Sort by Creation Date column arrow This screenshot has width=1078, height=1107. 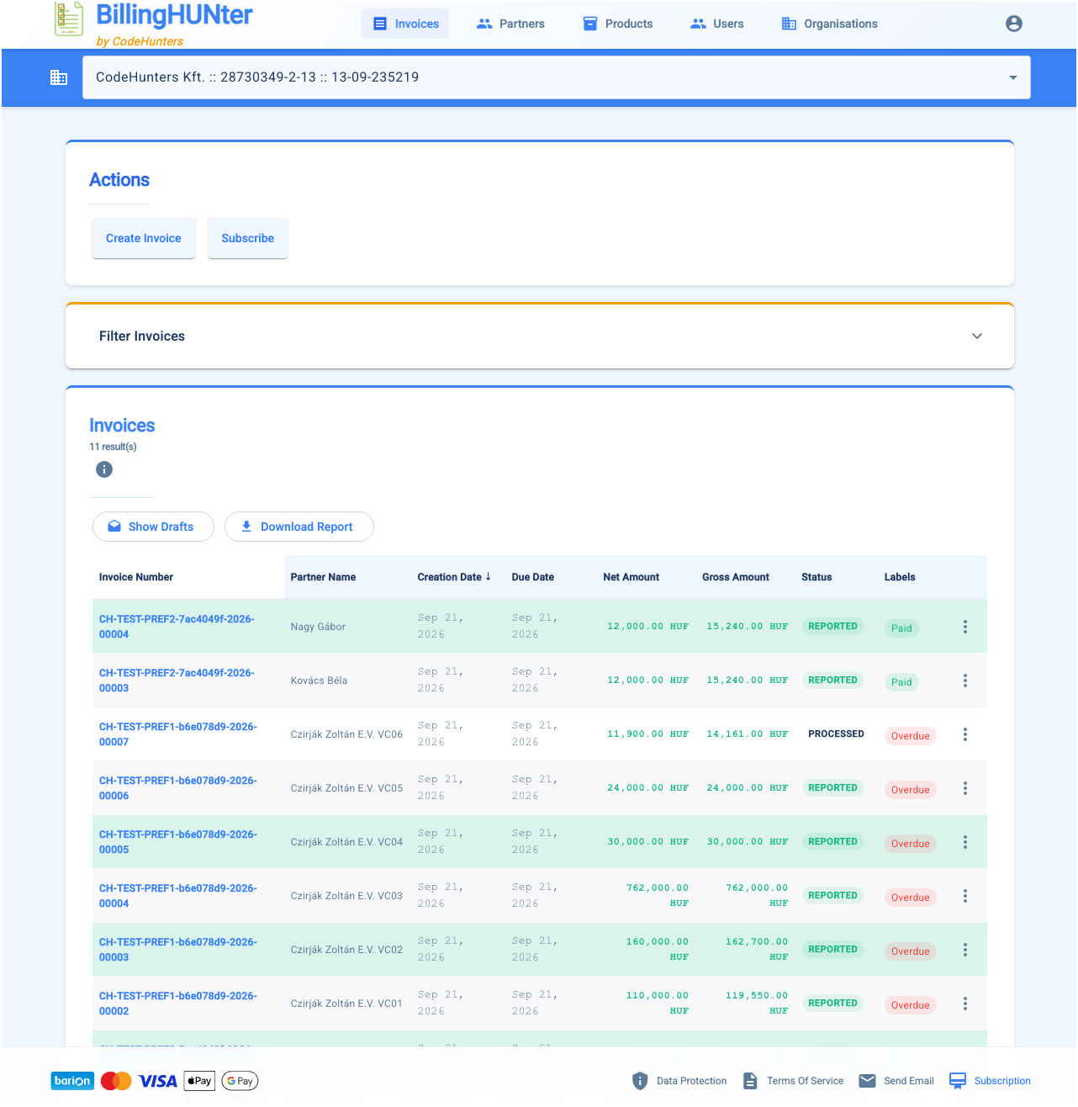point(489,576)
